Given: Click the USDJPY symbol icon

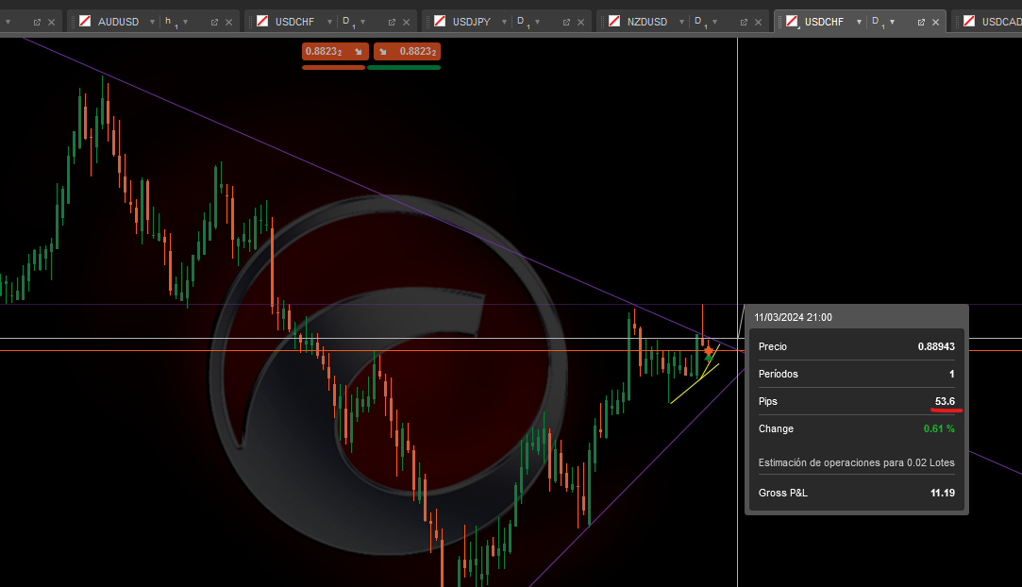Looking at the screenshot, I should 440,22.
